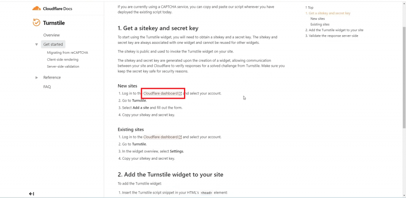Viewport: 406px width, 198px height.
Task: Open Server-side validation page
Action: point(63,67)
